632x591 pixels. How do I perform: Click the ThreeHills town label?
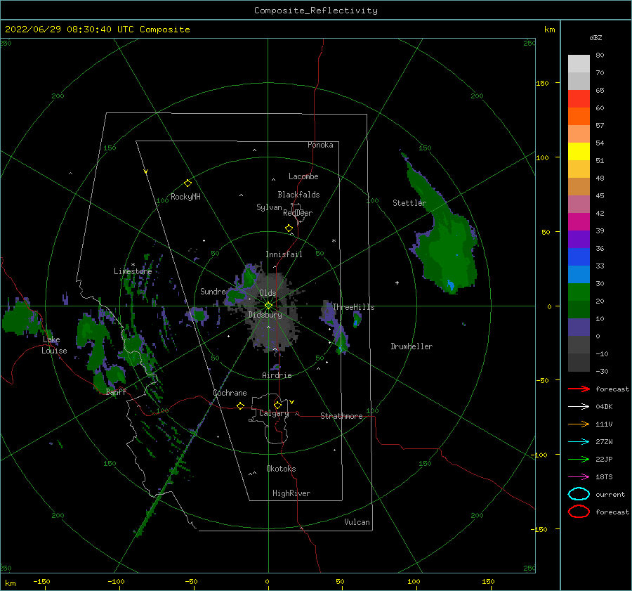353,307
